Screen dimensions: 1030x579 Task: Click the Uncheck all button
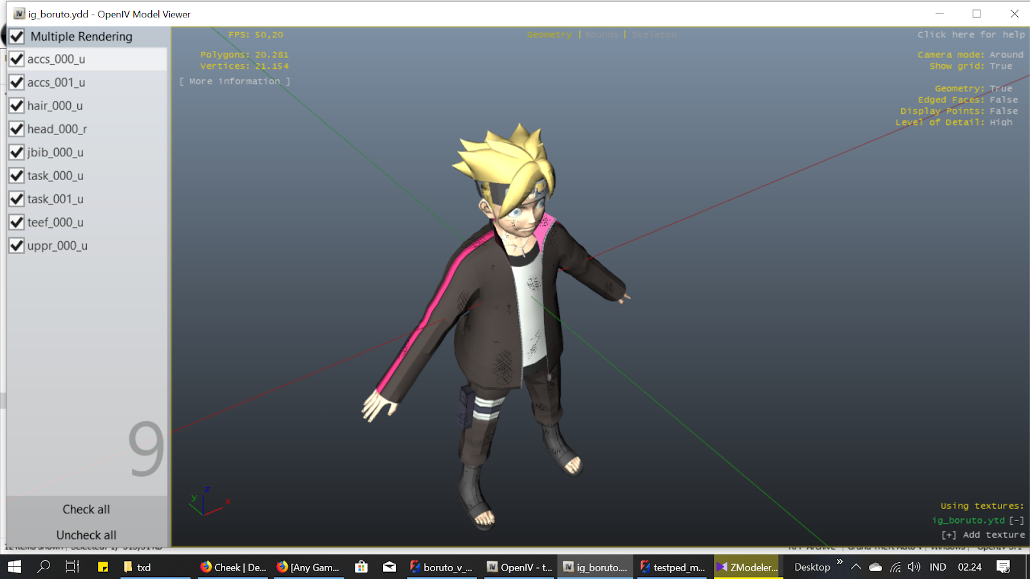86,535
